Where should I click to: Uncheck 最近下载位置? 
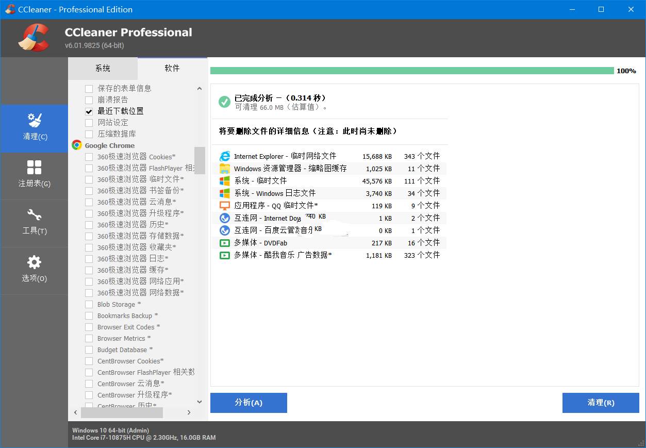[x=88, y=111]
